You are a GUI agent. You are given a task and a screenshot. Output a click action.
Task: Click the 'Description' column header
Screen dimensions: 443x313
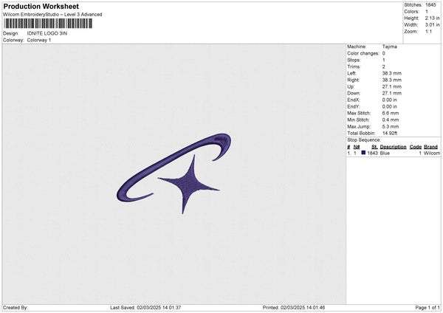[x=393, y=147]
